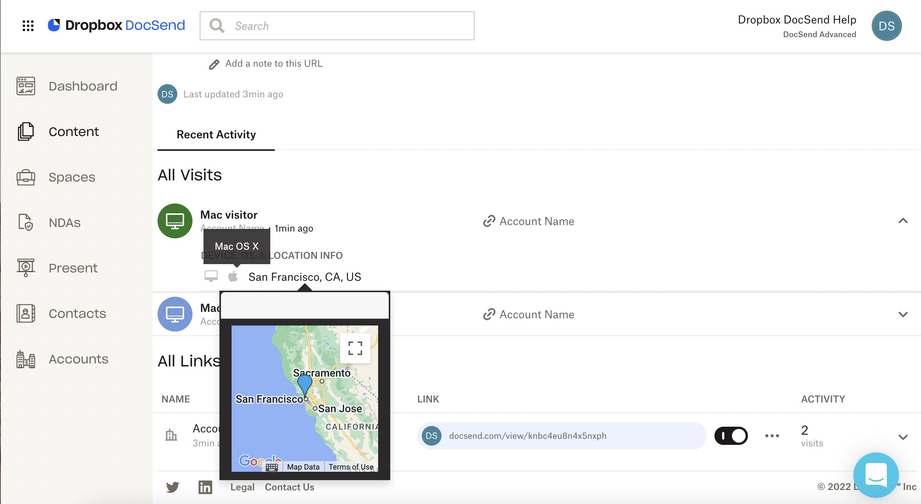Screen dimensions: 921x504
Task: Click the account building icon in links table
Action: pyautogui.click(x=171, y=435)
